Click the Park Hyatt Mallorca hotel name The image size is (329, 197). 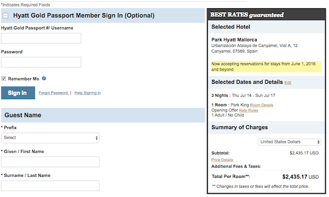(234, 40)
